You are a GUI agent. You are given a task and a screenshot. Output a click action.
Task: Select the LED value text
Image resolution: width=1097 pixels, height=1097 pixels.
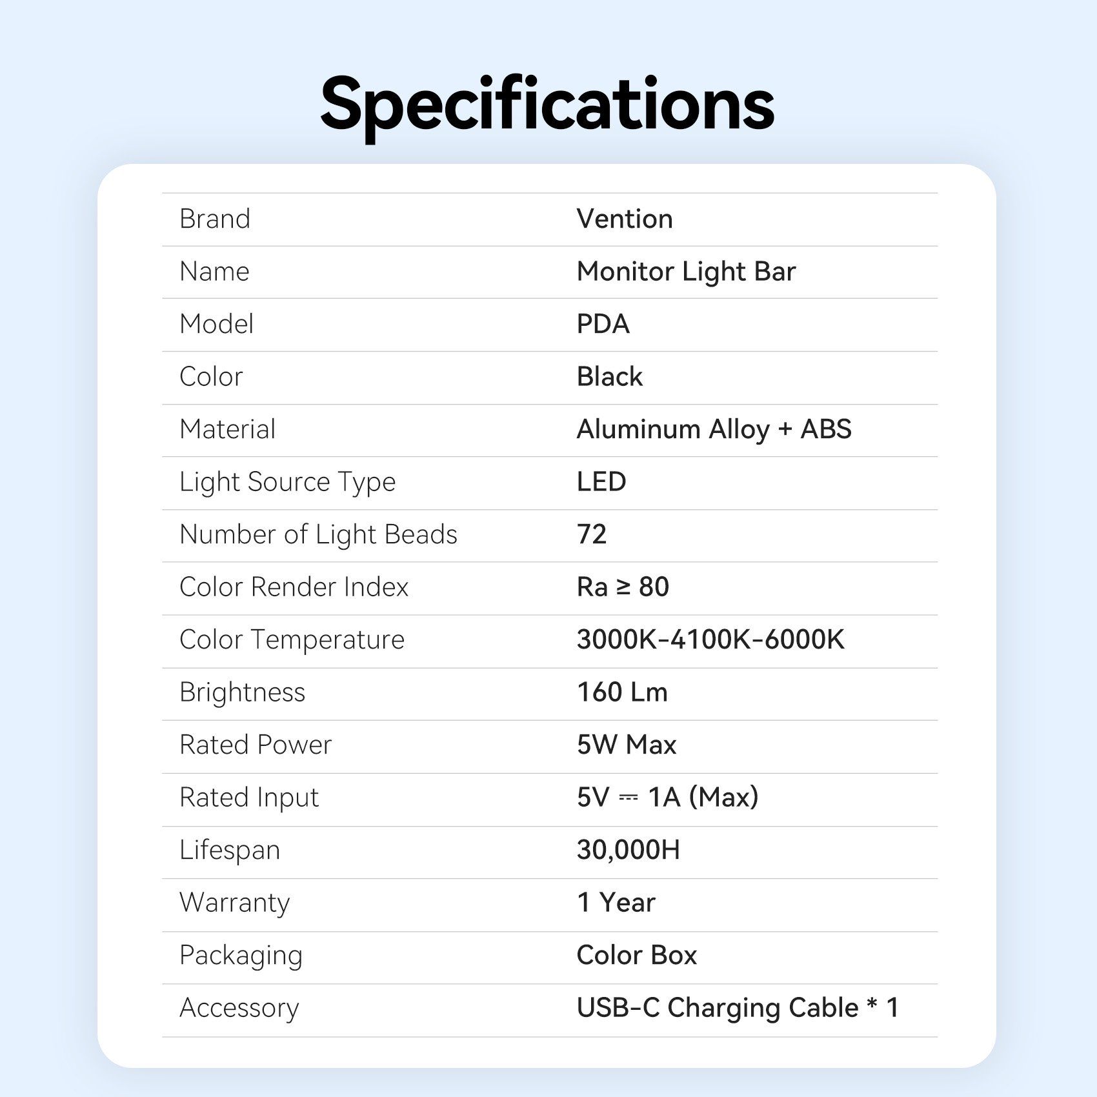(601, 482)
